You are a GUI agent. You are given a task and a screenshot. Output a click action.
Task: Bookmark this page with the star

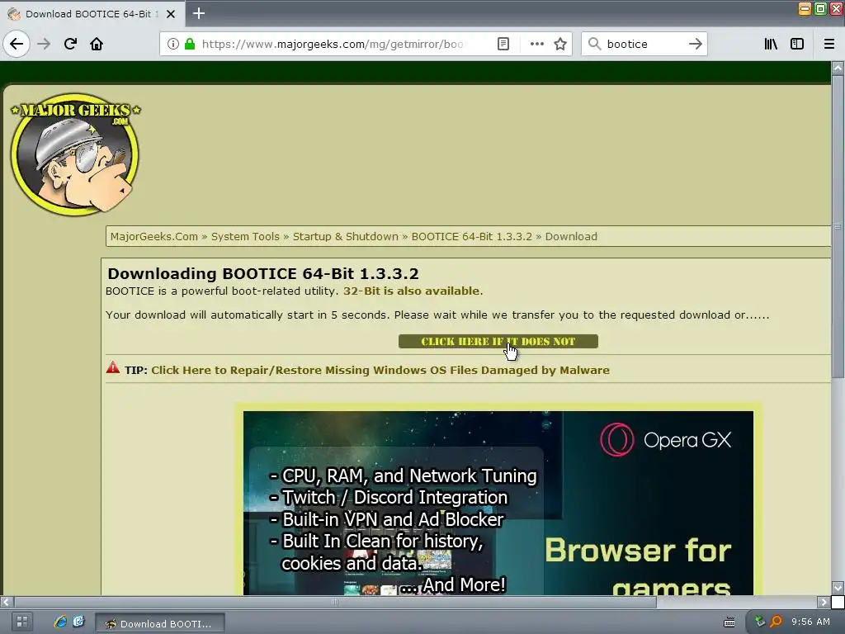tap(560, 44)
